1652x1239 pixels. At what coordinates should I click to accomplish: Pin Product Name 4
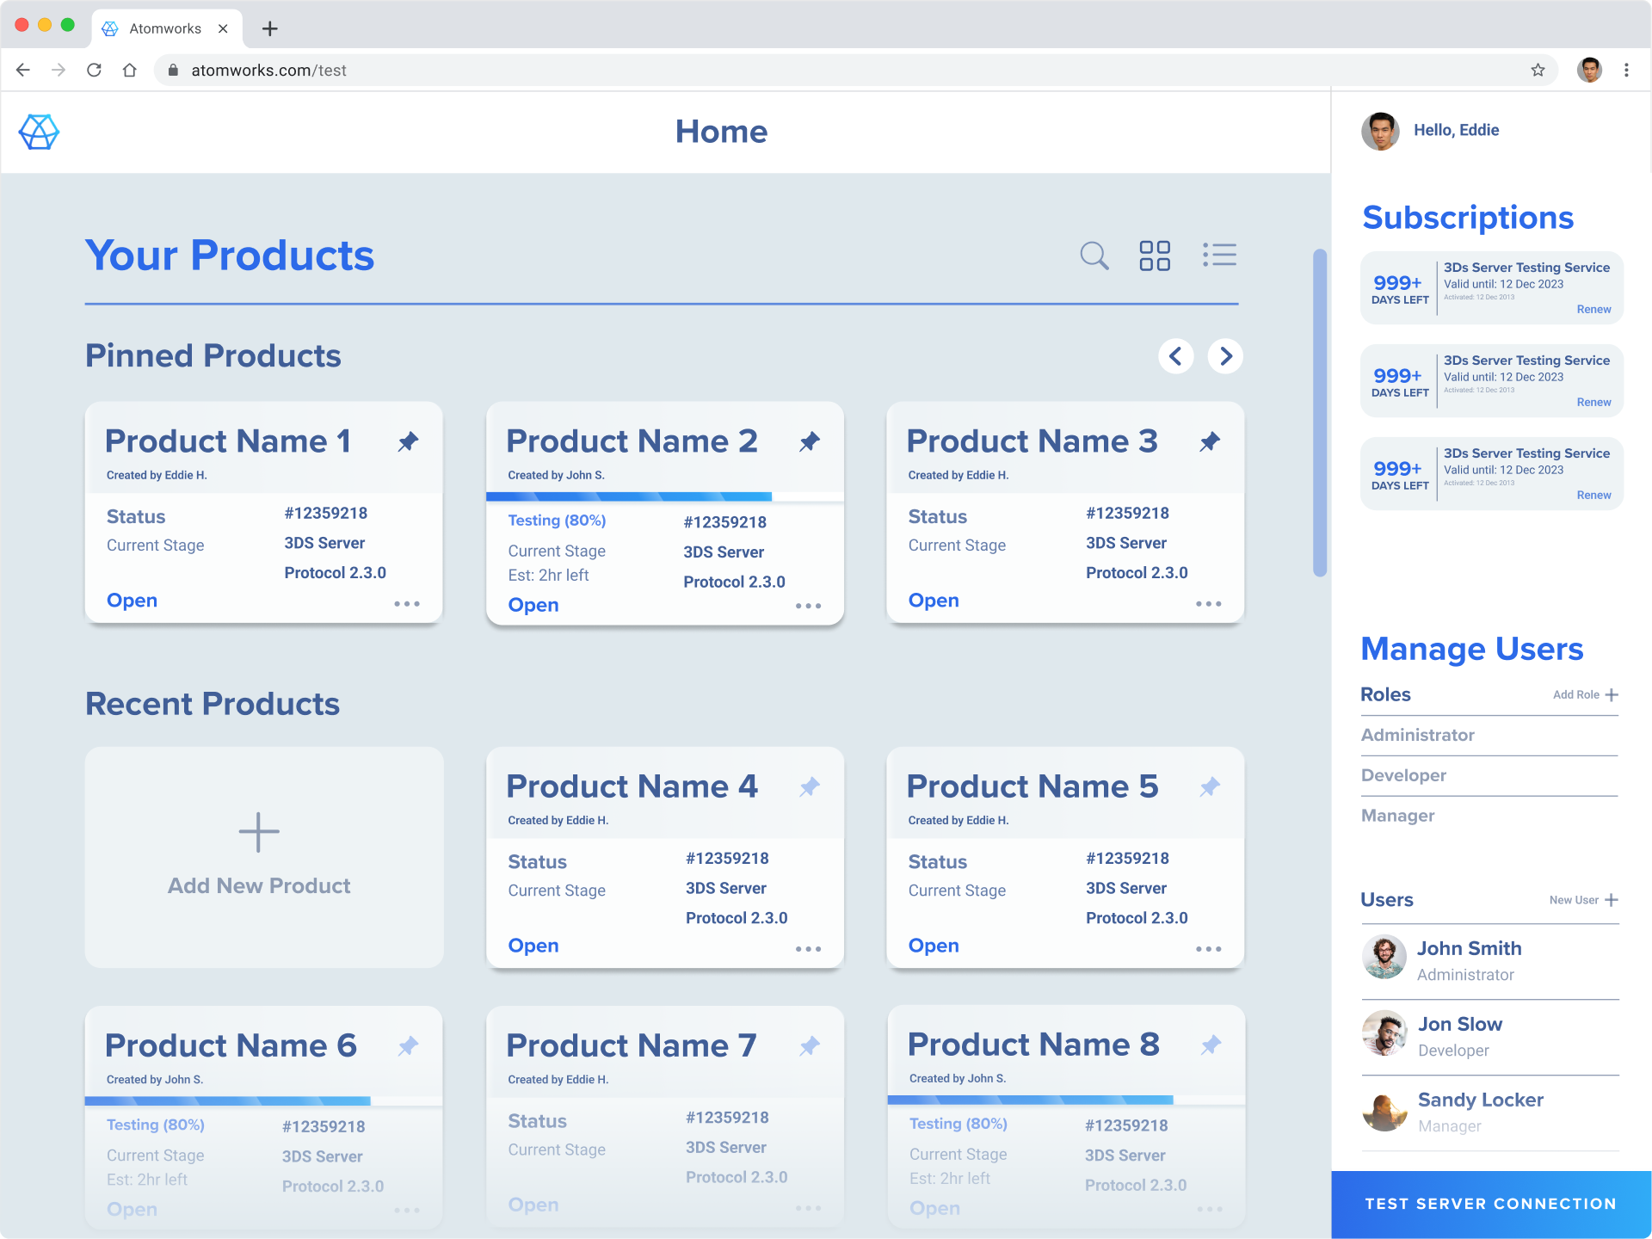pyautogui.click(x=809, y=787)
